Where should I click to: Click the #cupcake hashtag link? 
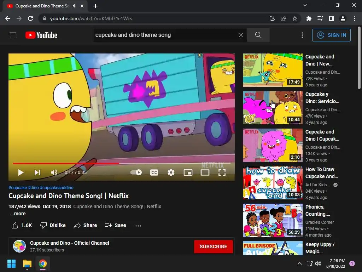(x=18, y=188)
